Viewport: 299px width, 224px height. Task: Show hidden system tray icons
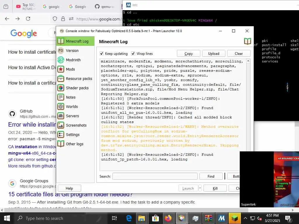(x=245, y=218)
